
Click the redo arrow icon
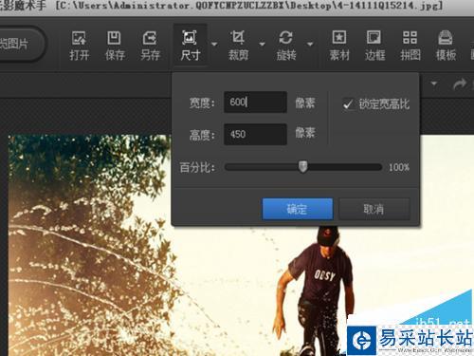coord(460,84)
